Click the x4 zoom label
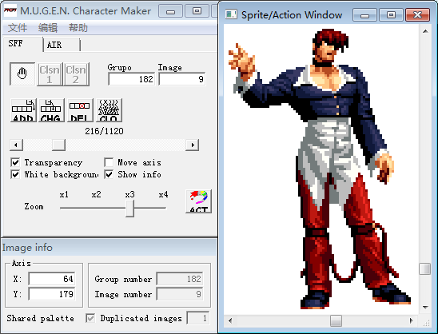Image resolution: width=438 pixels, height=334 pixels. pyautogui.click(x=163, y=194)
